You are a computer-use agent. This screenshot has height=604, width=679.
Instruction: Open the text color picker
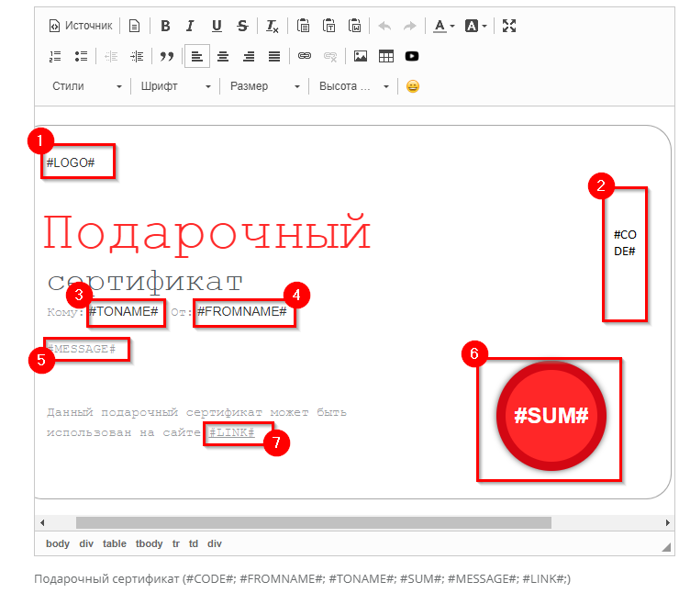click(x=443, y=26)
